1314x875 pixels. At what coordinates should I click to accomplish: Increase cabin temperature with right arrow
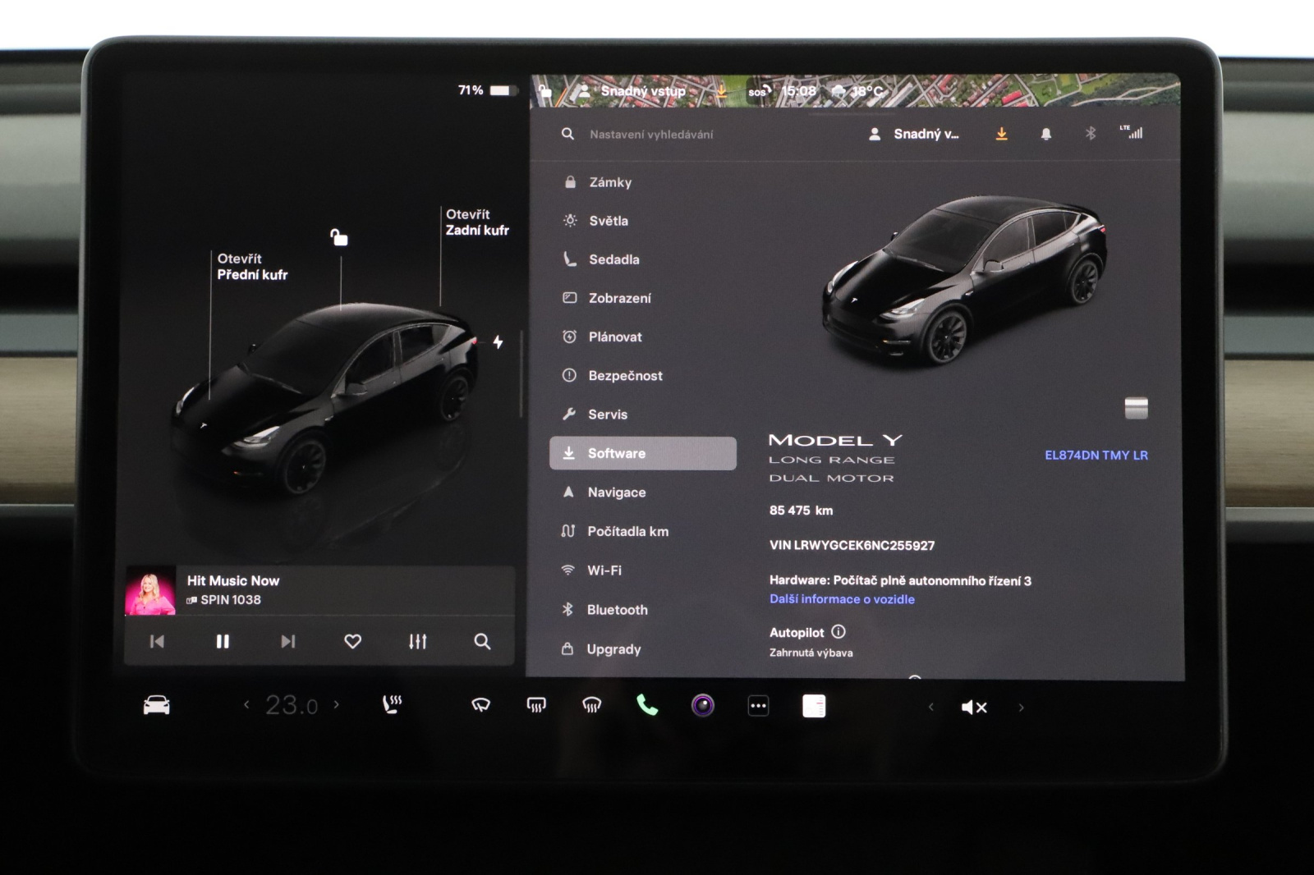pyautogui.click(x=336, y=704)
